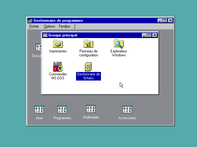This screenshot has height=147, width=197.
Task: Select the Commandes MS-DOS icon
Action: pos(58,67)
